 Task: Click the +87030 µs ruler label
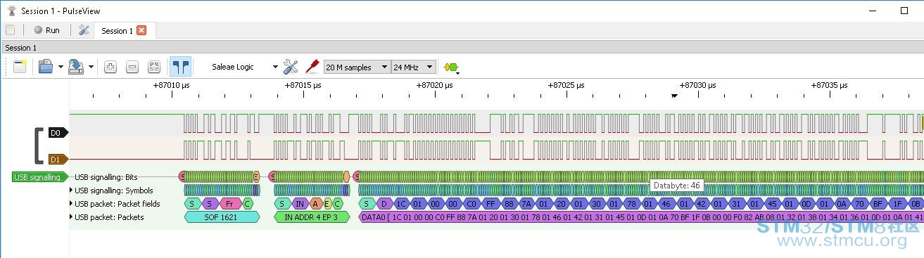(x=697, y=84)
